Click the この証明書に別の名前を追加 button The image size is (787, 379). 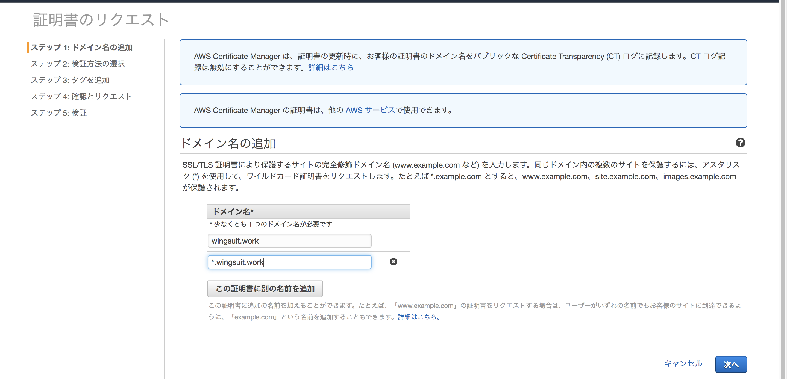click(x=265, y=289)
